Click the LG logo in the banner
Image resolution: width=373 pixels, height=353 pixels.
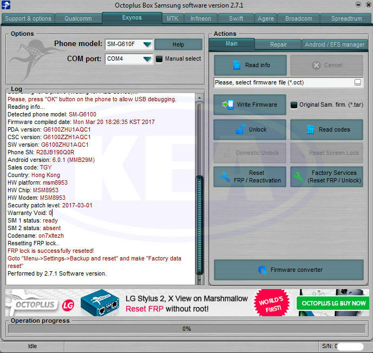coord(68,305)
